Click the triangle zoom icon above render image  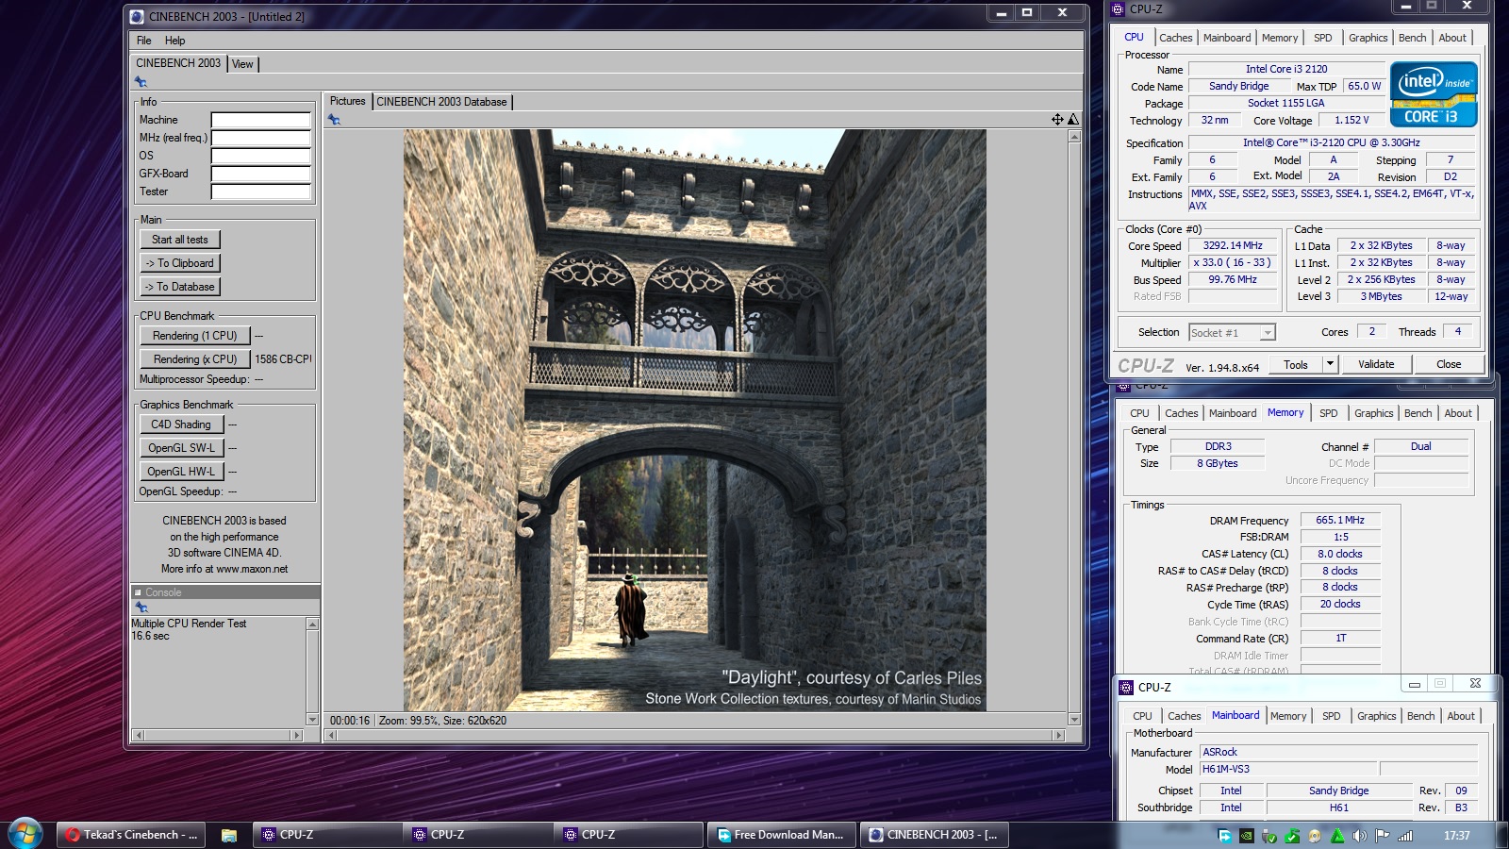click(1073, 120)
